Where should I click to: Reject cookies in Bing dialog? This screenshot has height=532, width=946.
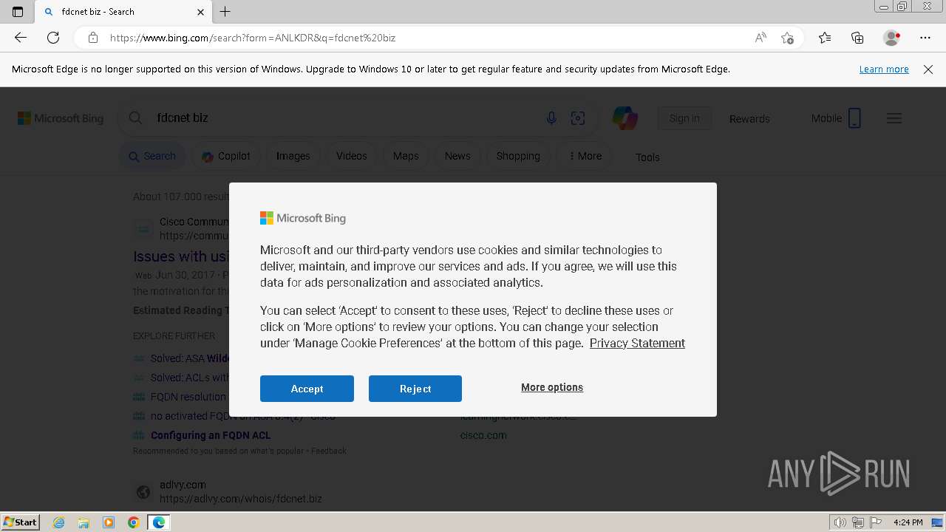[415, 389]
